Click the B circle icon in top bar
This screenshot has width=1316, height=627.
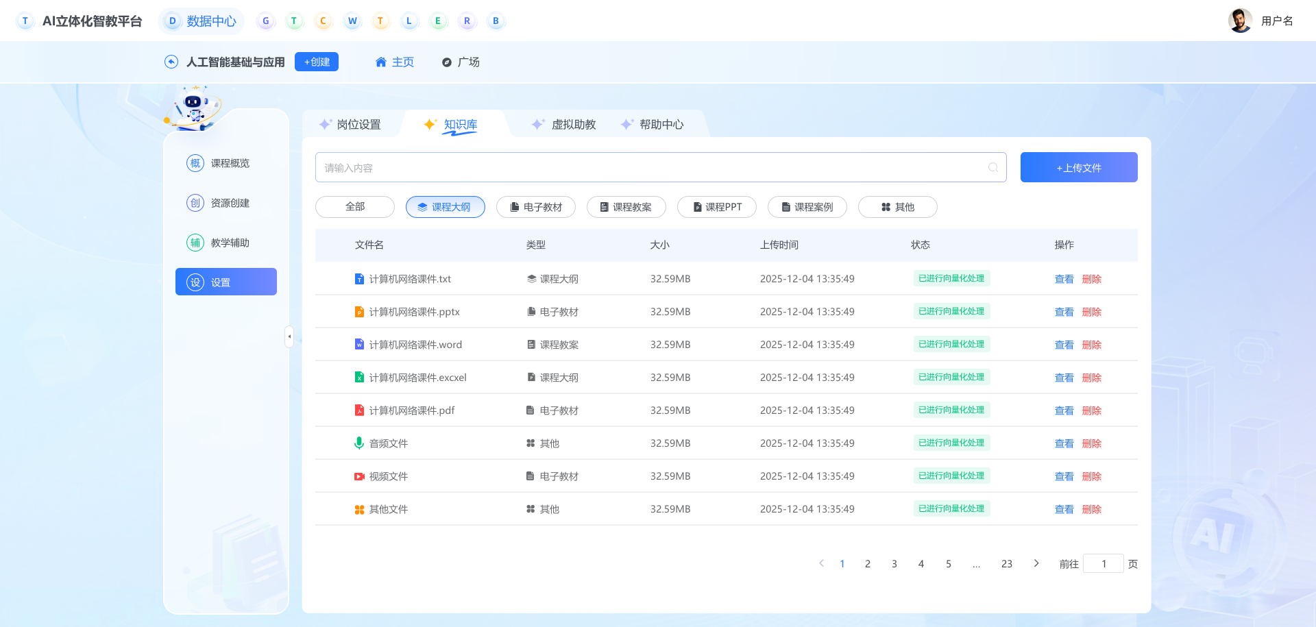pyautogui.click(x=496, y=21)
